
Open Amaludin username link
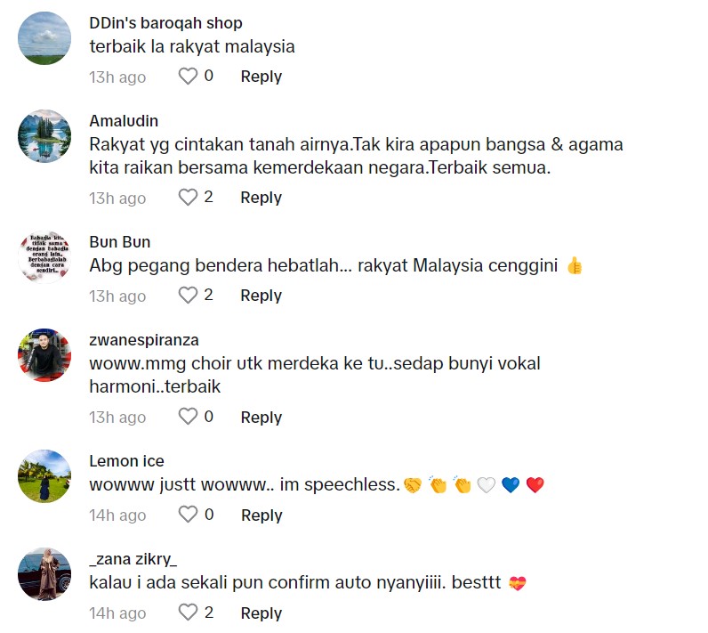(x=124, y=121)
